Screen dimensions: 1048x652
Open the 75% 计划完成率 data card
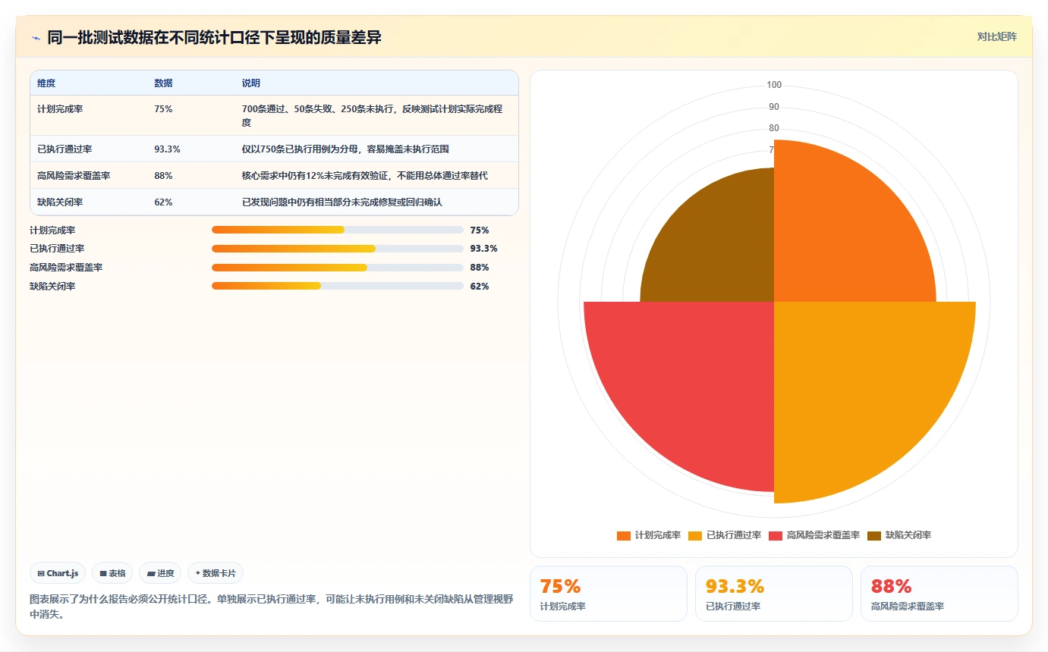click(x=608, y=594)
